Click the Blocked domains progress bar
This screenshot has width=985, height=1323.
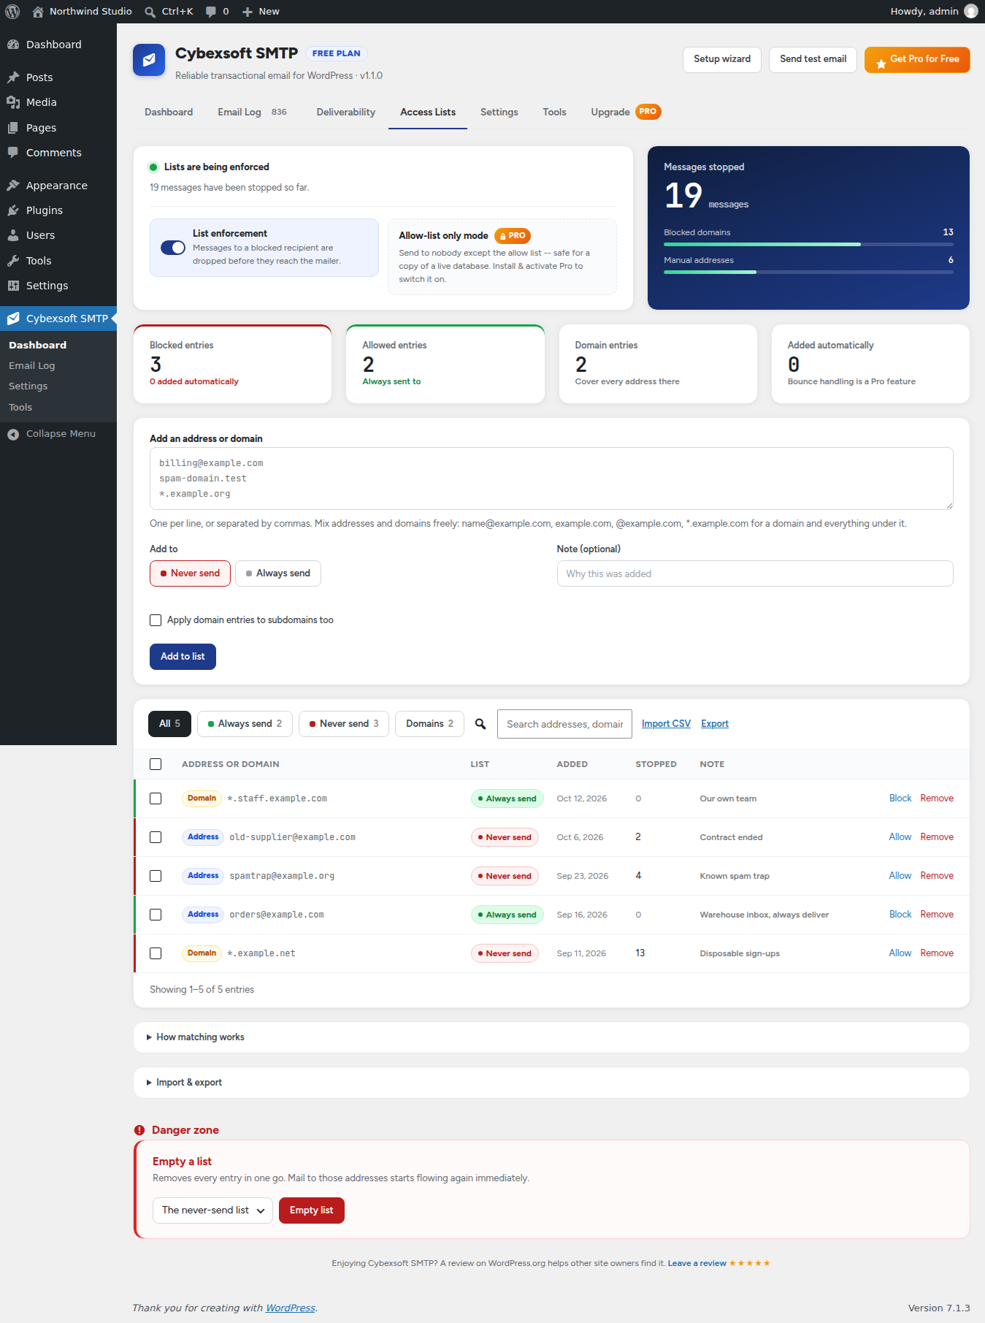point(808,244)
